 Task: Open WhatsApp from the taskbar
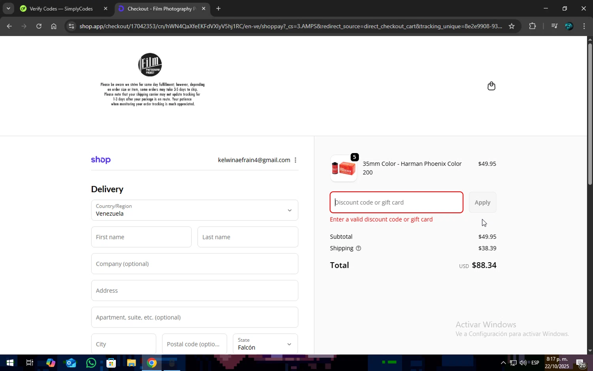[x=91, y=363]
